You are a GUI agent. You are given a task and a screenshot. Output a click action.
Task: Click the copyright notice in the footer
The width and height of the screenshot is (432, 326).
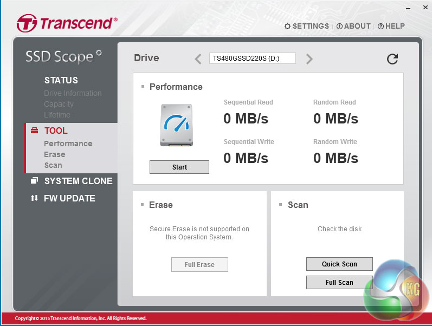point(81,318)
